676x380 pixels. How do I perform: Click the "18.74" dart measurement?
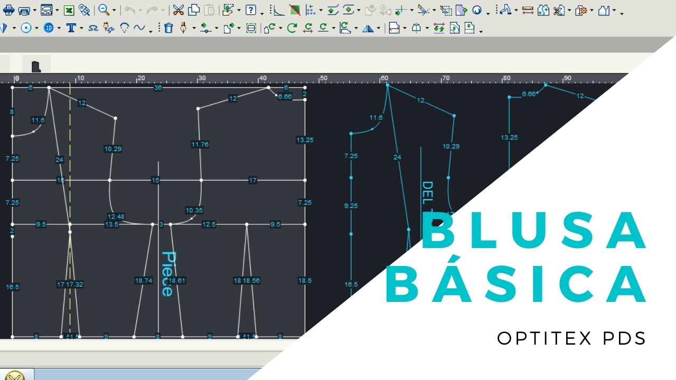coord(143,281)
